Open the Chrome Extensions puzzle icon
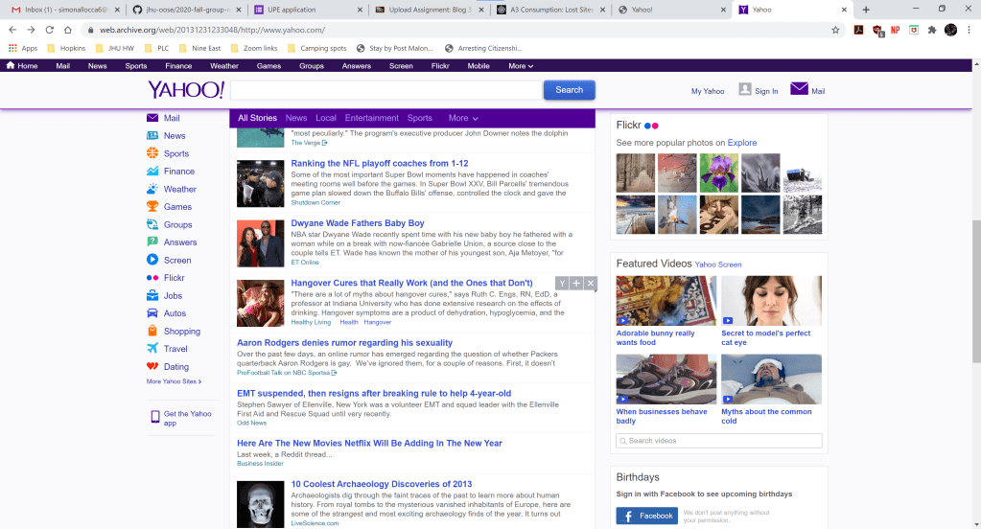981x529 pixels. tap(930, 30)
